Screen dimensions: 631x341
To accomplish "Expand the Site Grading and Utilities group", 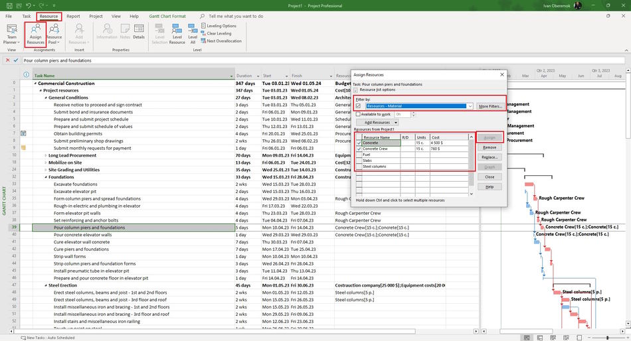I will click(46, 170).
